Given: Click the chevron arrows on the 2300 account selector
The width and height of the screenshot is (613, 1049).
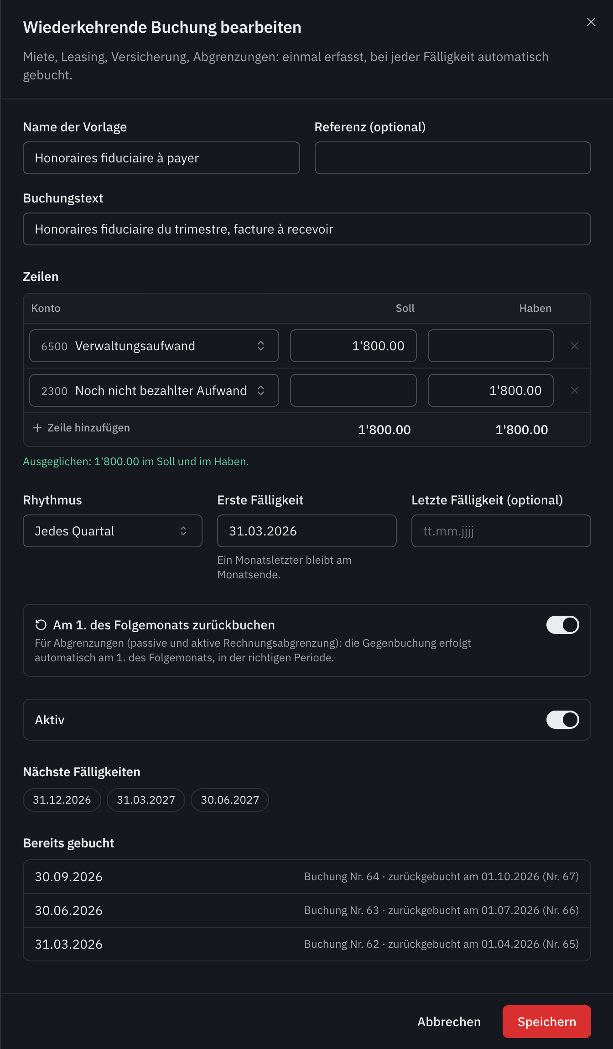Looking at the screenshot, I should point(260,391).
